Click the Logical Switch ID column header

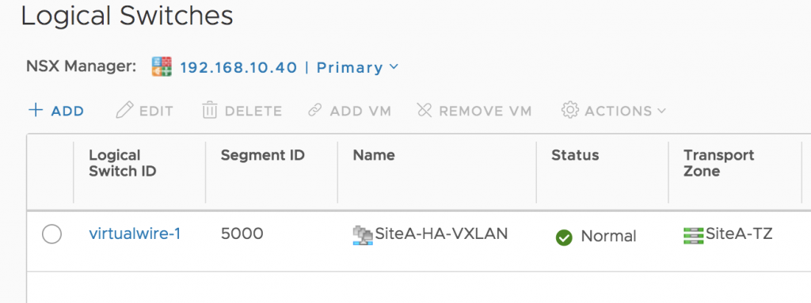click(x=123, y=164)
